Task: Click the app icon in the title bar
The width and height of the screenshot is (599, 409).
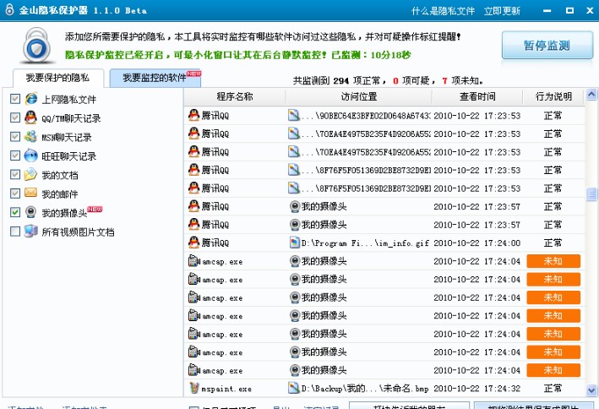Action: coord(9,10)
